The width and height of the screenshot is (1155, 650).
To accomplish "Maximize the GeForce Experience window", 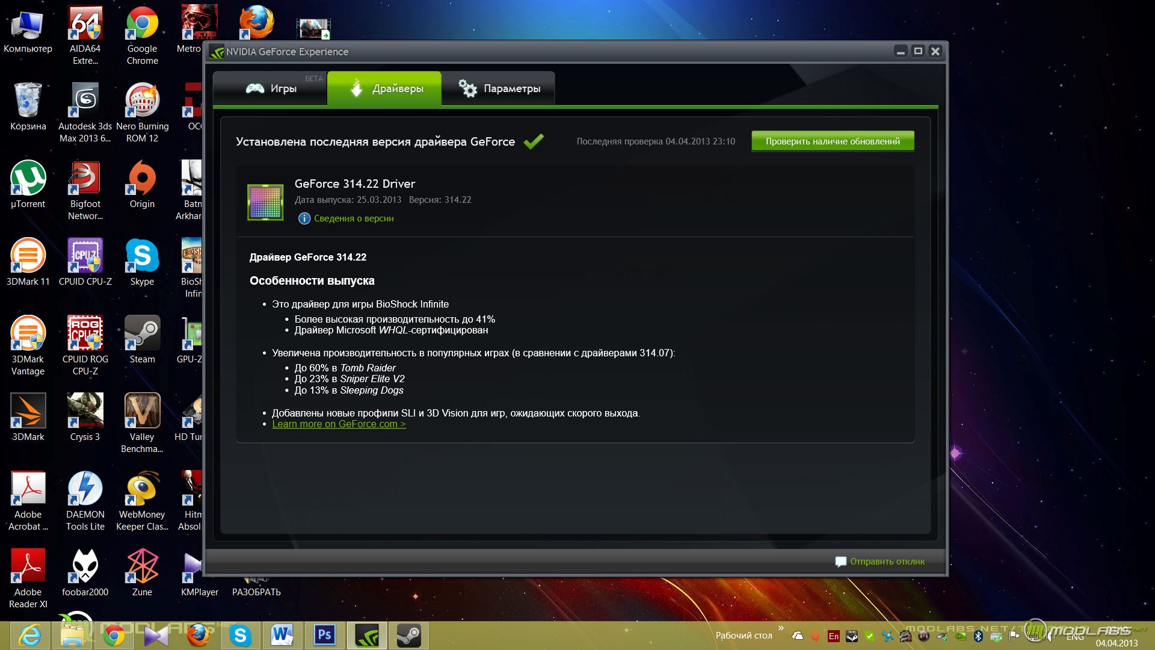I will (918, 52).
